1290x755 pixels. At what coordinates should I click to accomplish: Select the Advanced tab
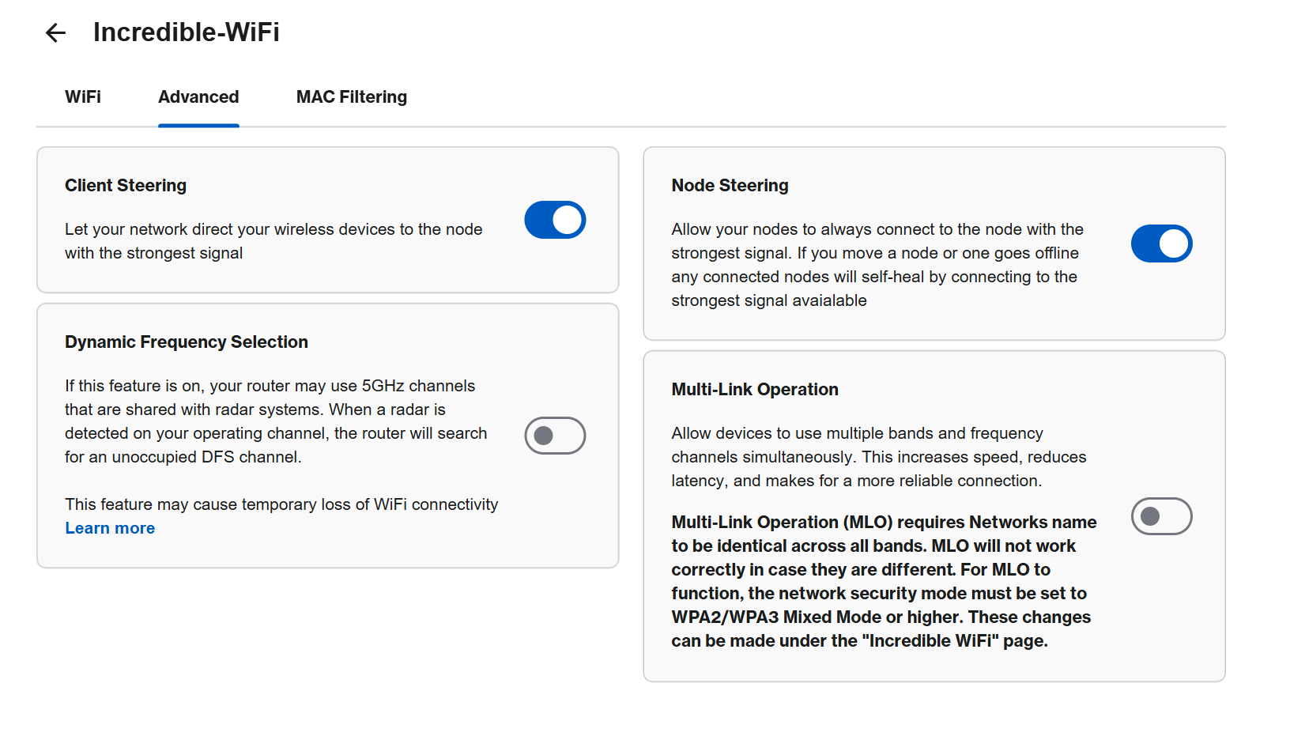pyautogui.click(x=198, y=97)
